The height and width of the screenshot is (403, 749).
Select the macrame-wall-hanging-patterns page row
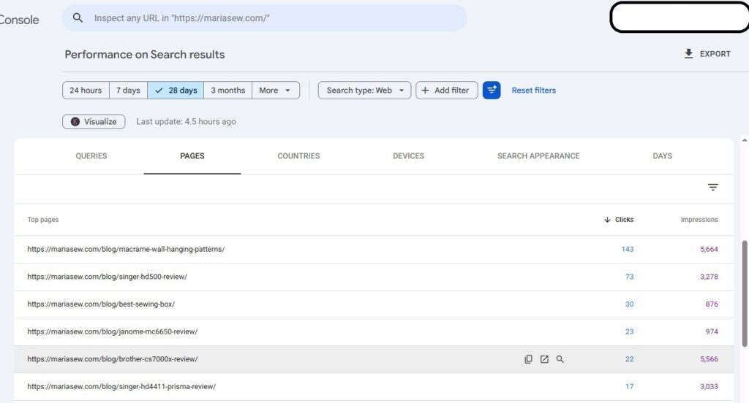tap(374, 250)
